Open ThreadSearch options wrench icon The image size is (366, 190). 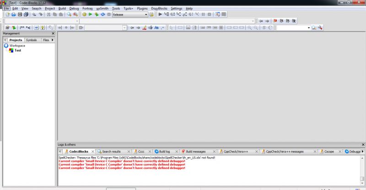pyautogui.click(x=320, y=28)
